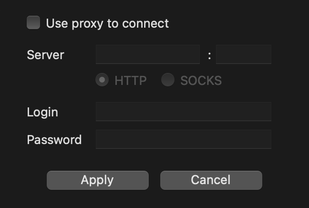Focus the Server address input field

click(148, 55)
